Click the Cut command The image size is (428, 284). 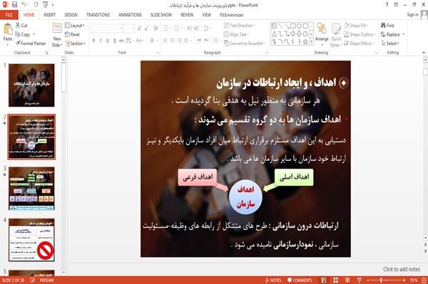pyautogui.click(x=21, y=26)
